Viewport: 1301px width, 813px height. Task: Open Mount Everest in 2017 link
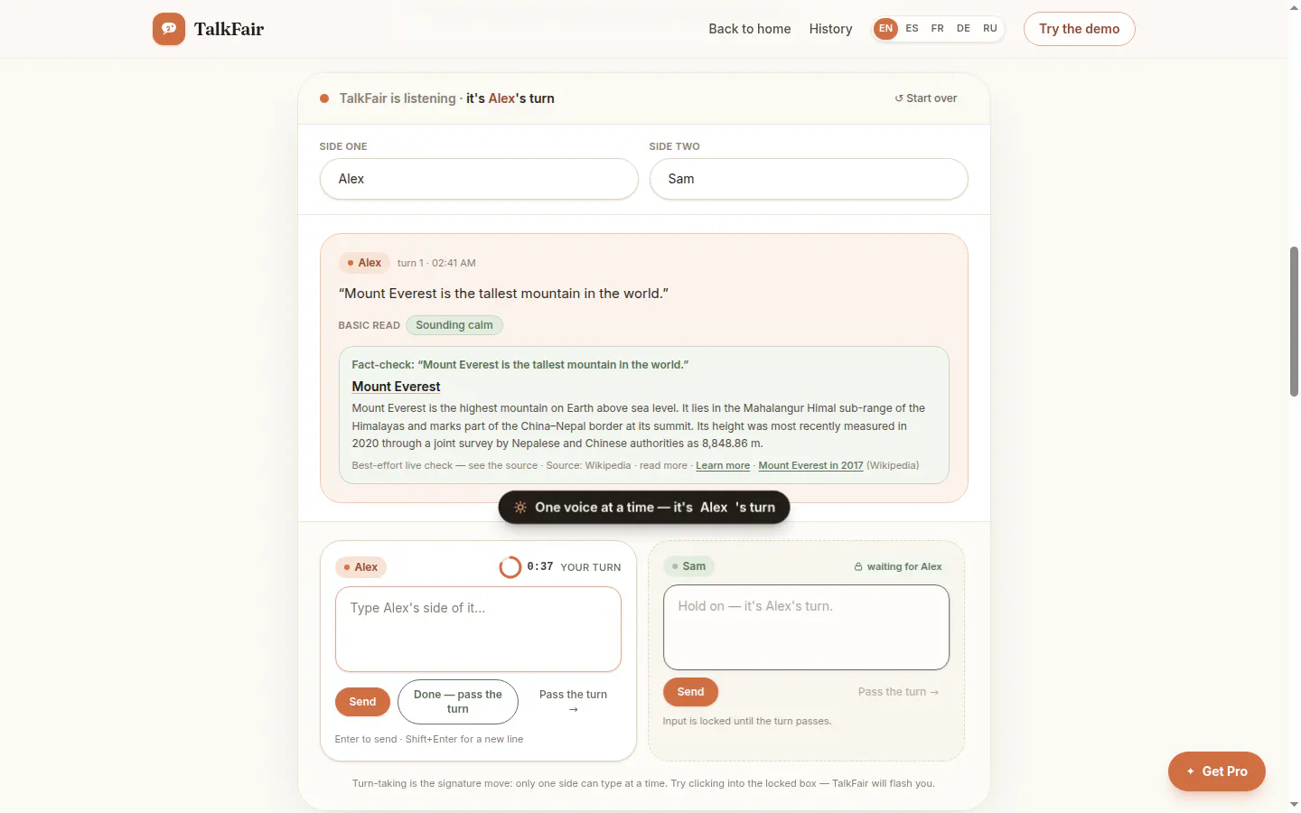pyautogui.click(x=810, y=466)
